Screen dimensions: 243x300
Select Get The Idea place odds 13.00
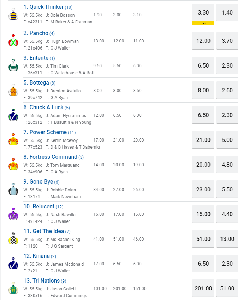[227, 239]
